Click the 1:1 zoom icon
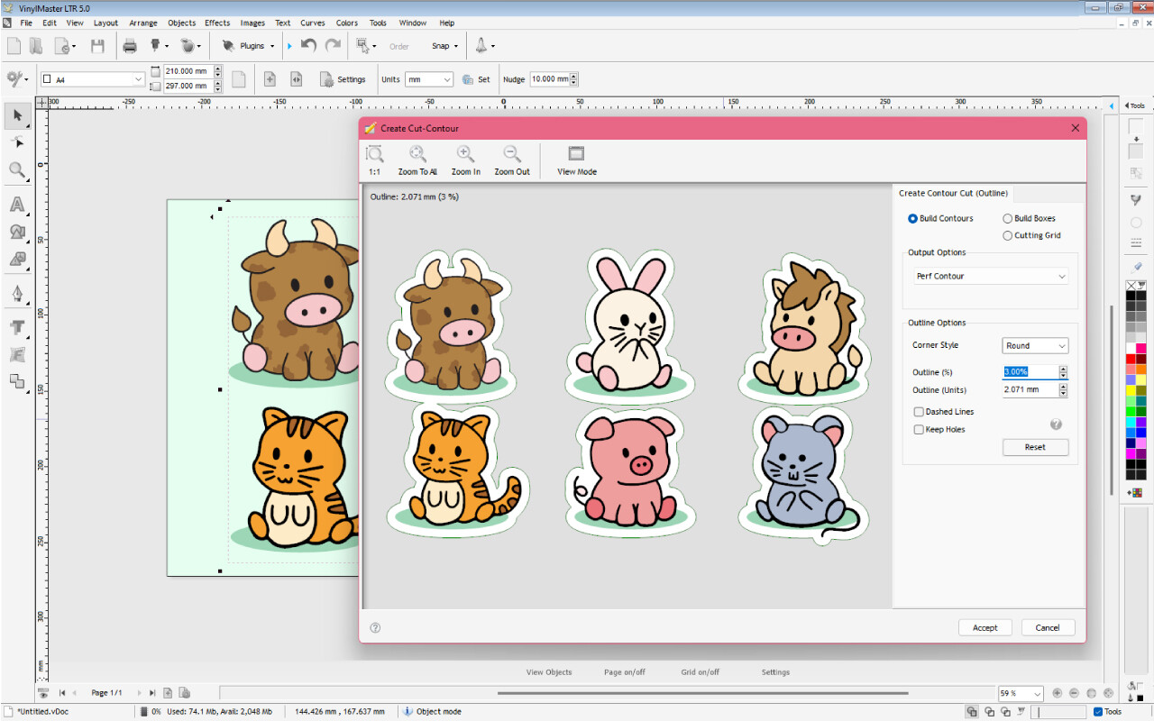Viewport: 1154px width, 721px height. tap(374, 155)
